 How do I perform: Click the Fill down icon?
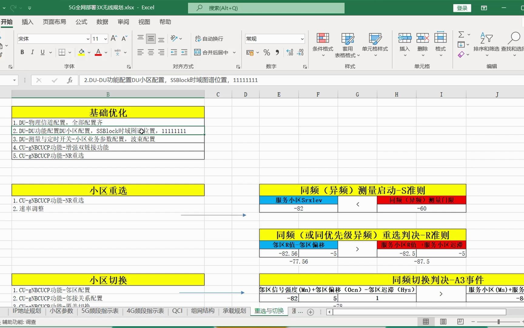point(461,45)
